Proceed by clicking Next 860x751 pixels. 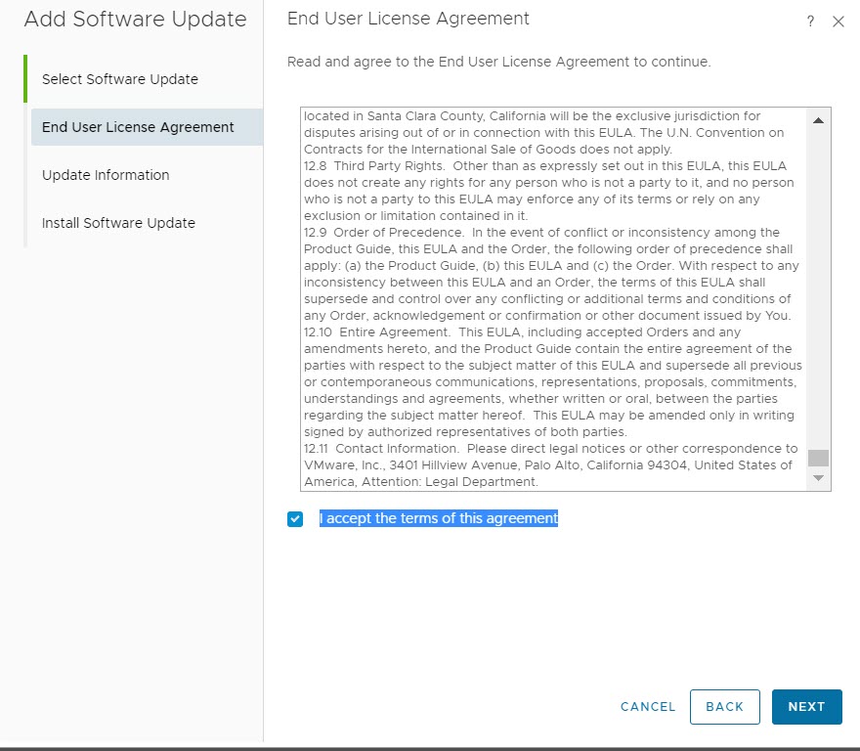click(806, 707)
